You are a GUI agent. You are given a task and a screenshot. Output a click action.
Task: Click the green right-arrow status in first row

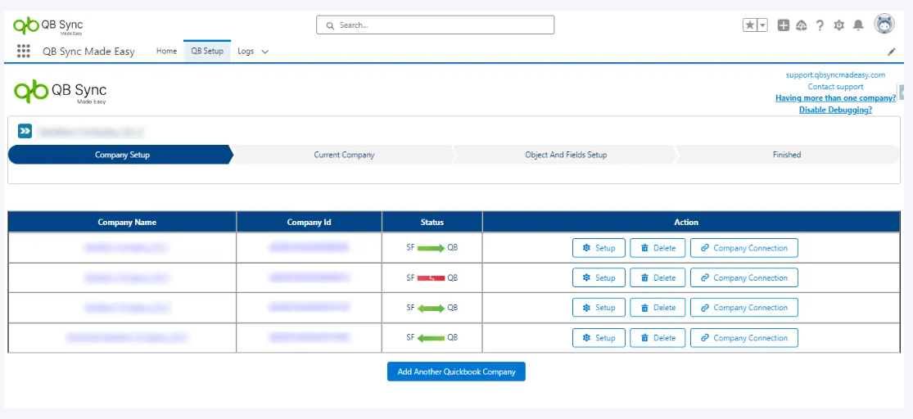[x=431, y=248]
